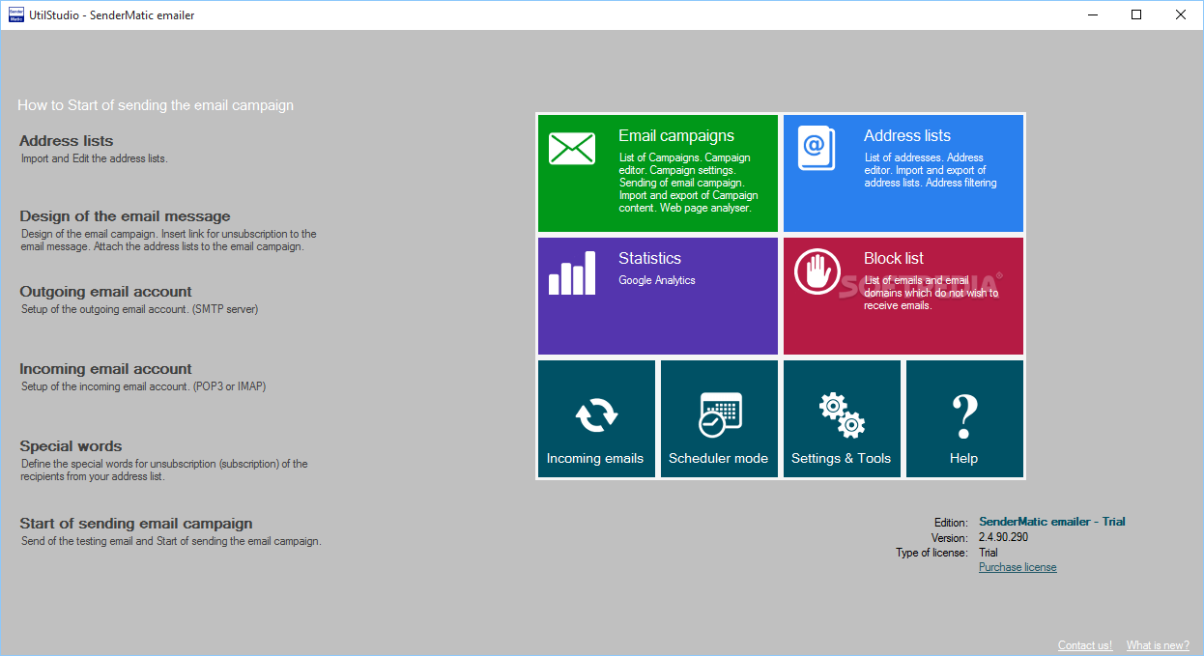1204x656 pixels.
Task: Click the 'SenderMatic emailer - Trial' edition text
Action: tap(1052, 522)
